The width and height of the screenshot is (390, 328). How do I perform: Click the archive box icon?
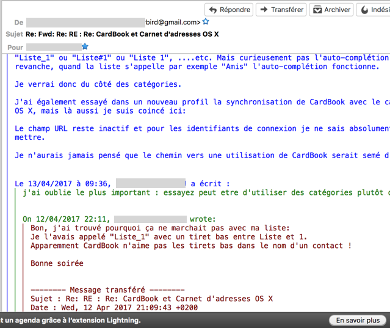(x=317, y=10)
